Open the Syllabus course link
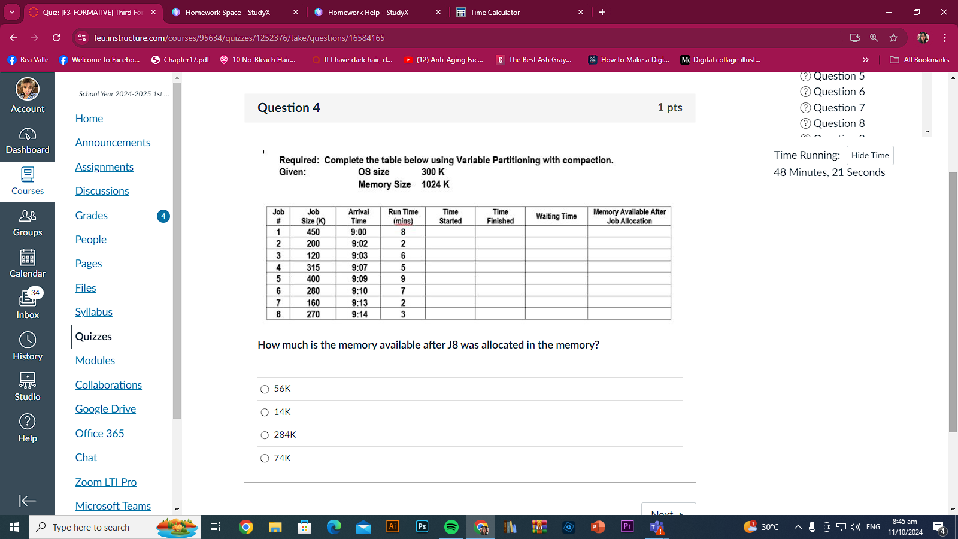Screen dimensions: 958x539 (x=93, y=312)
